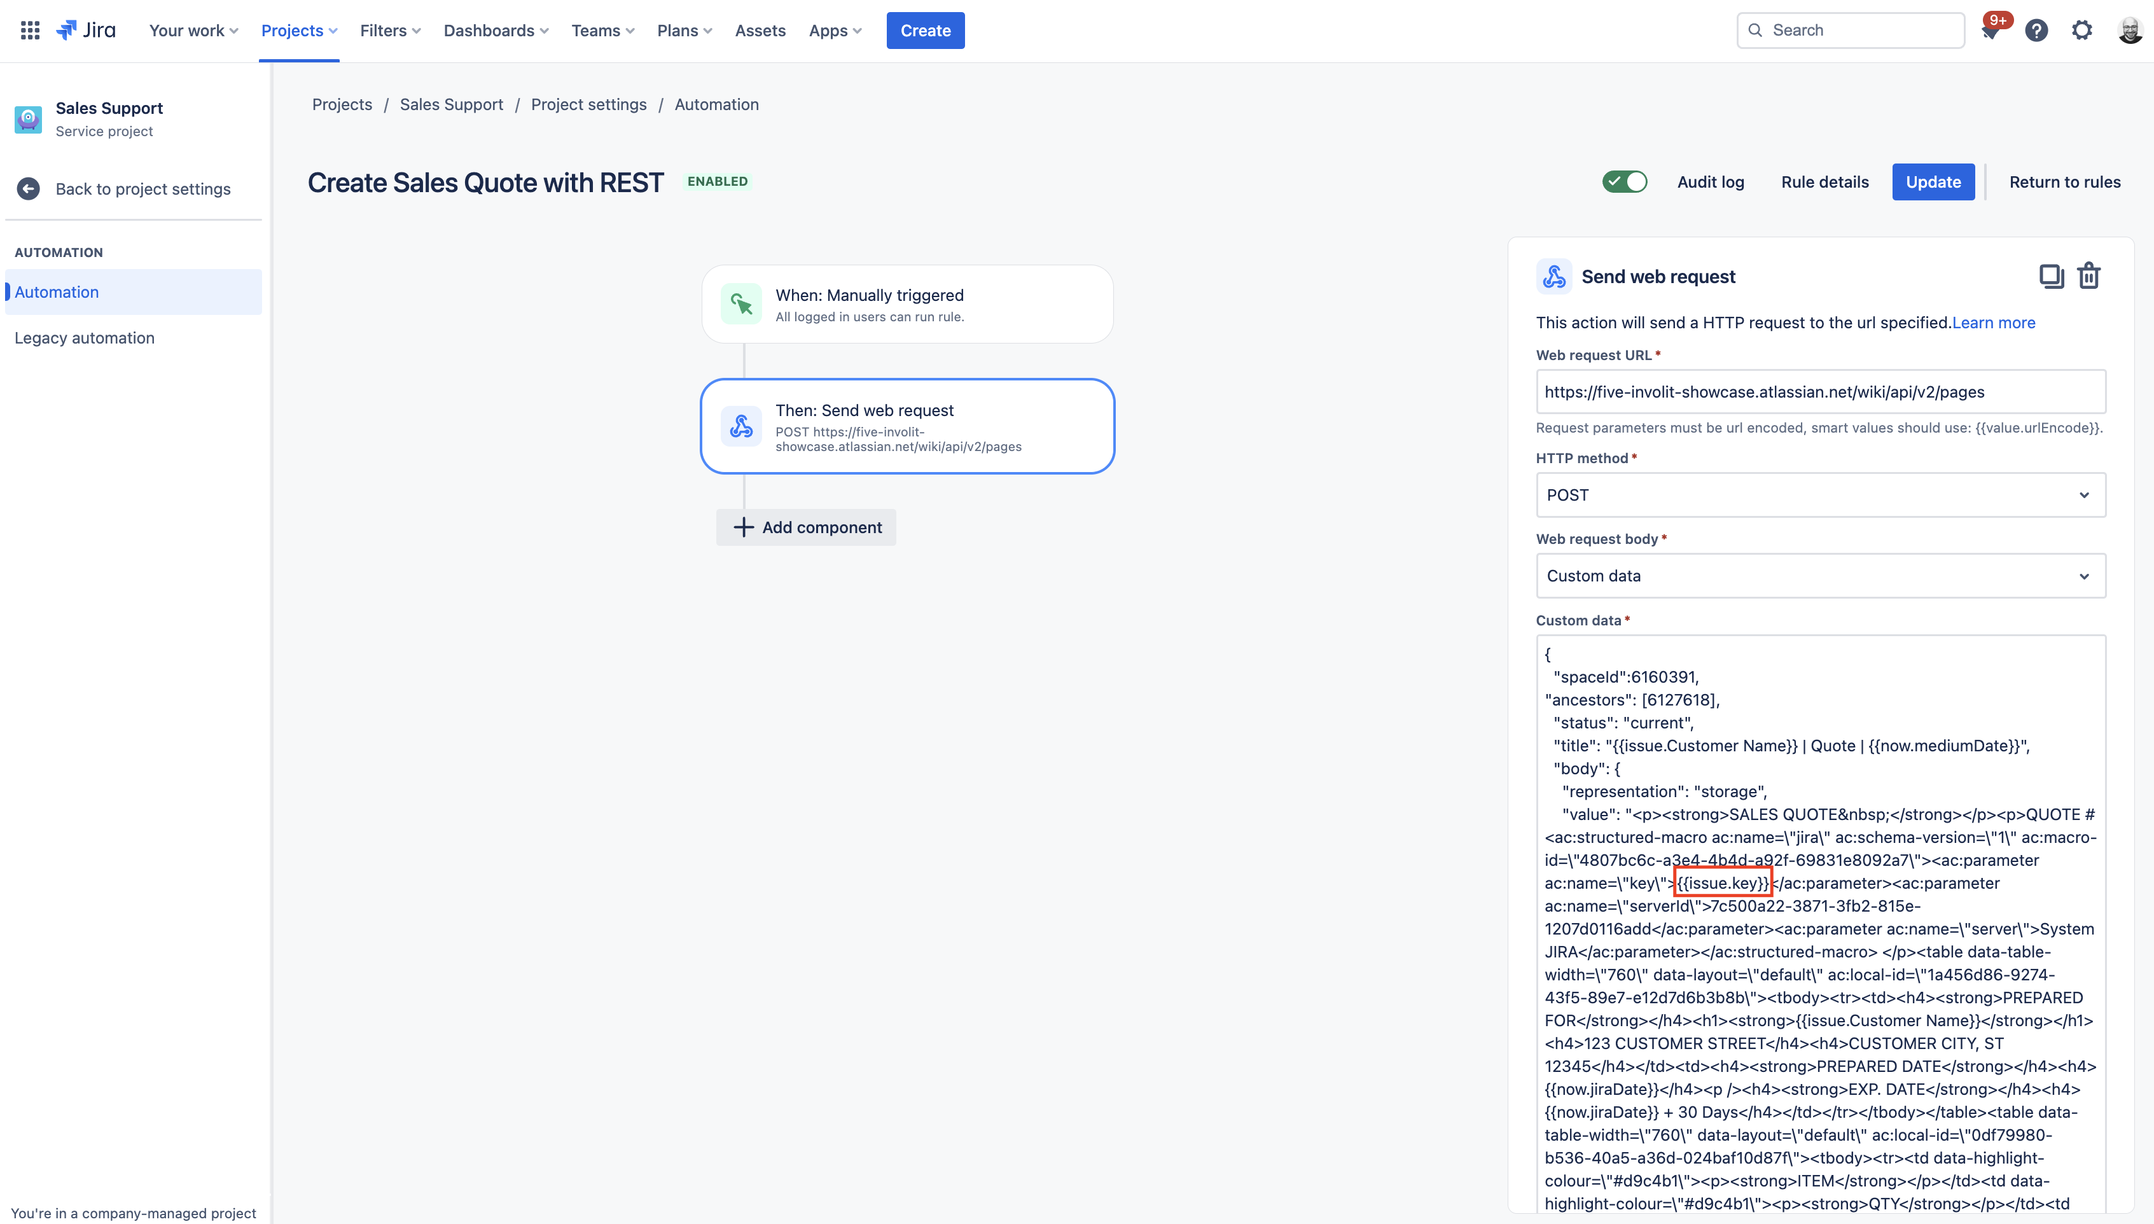Click the Jira logo

click(86, 31)
